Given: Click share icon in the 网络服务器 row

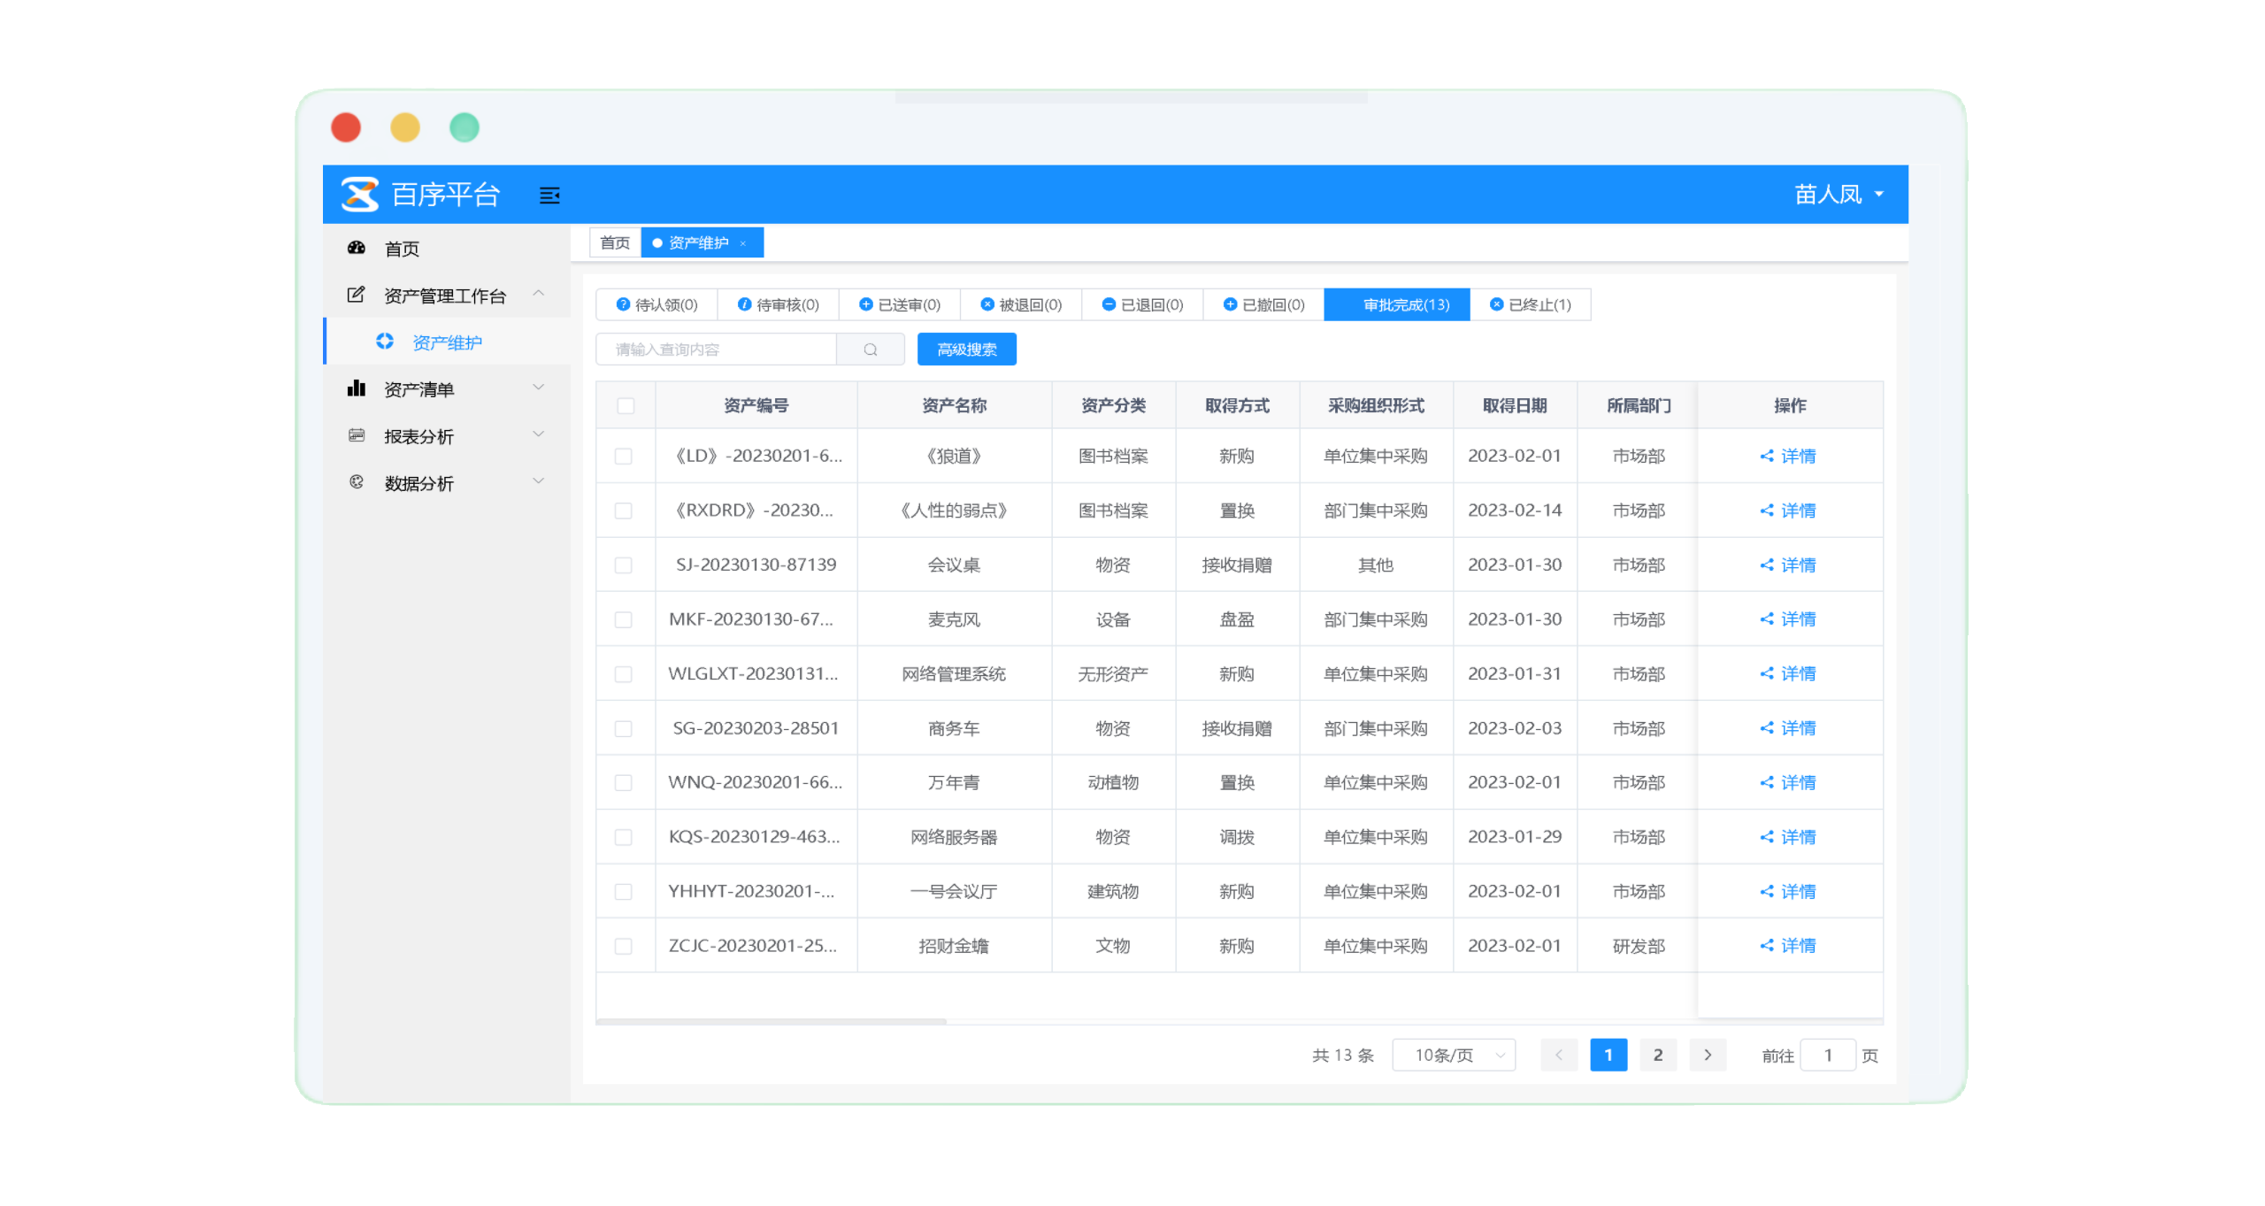Looking at the screenshot, I should tap(1766, 837).
